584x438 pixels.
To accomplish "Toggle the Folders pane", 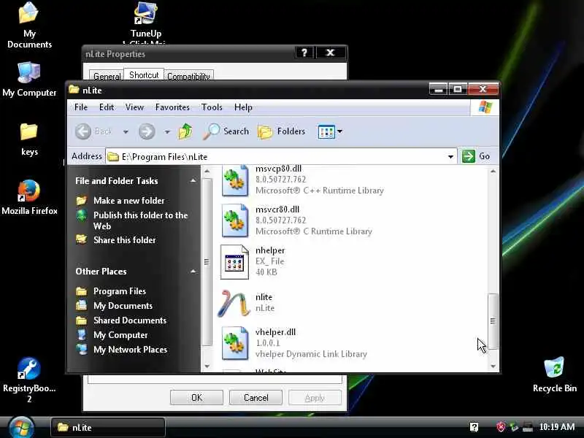I will click(281, 131).
